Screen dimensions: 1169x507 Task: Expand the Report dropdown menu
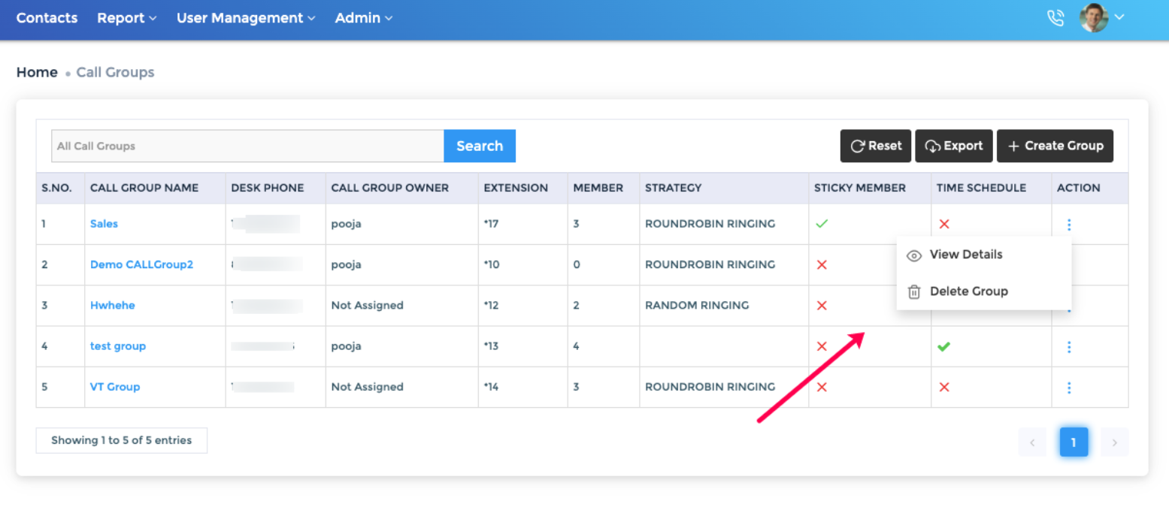pyautogui.click(x=126, y=18)
